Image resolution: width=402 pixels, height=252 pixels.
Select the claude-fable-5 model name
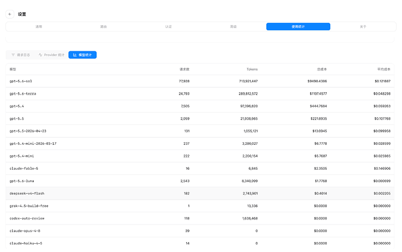[24, 169]
